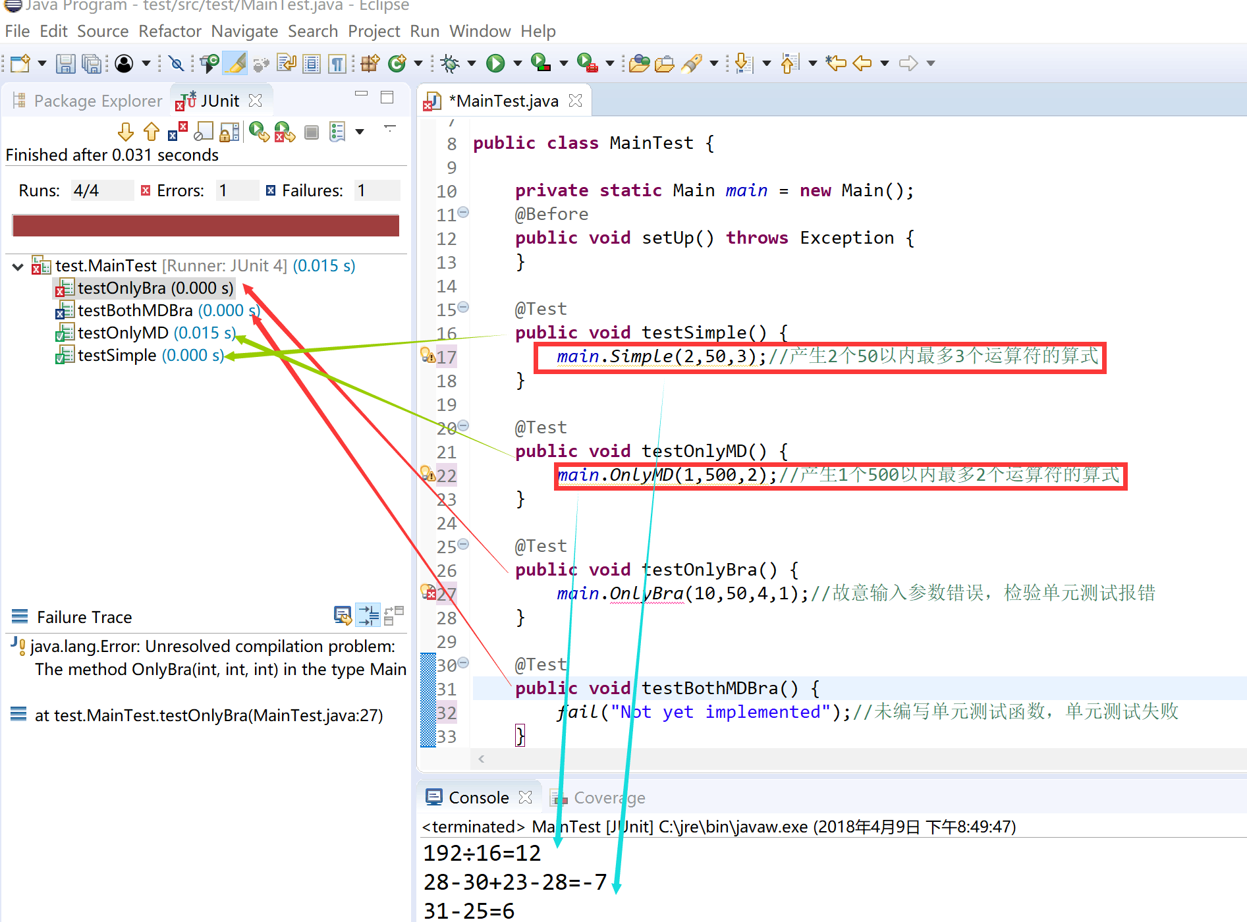Click the green Run button icon
Screen dimensions: 1247x922
click(495, 63)
